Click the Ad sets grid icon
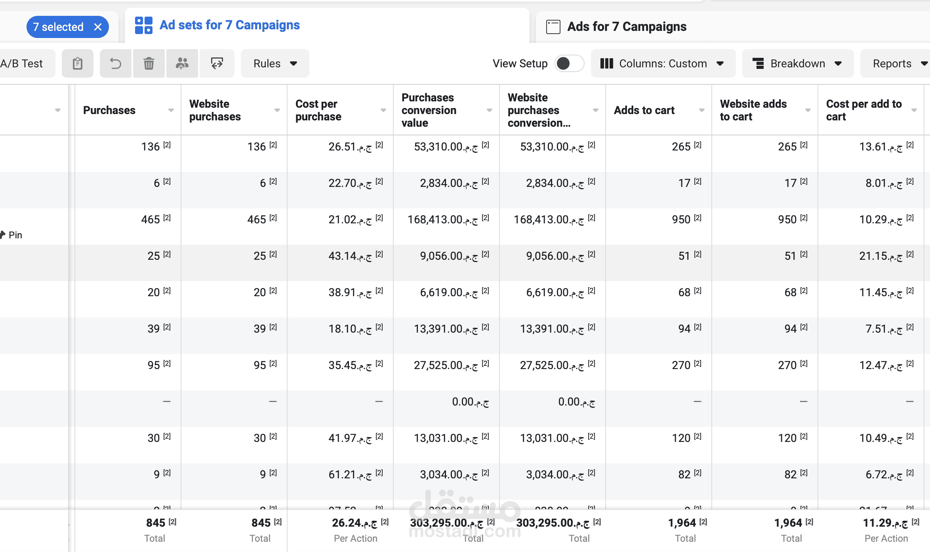This screenshot has height=552, width=930. (x=144, y=25)
